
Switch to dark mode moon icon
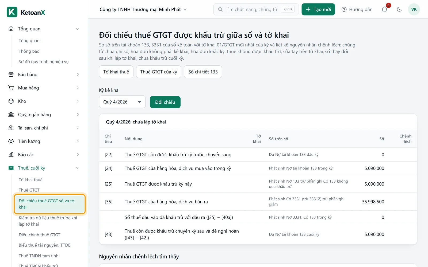tap(399, 9)
